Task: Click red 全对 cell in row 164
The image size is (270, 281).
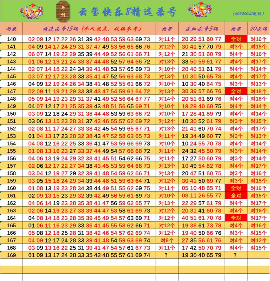Action: (236, 218)
